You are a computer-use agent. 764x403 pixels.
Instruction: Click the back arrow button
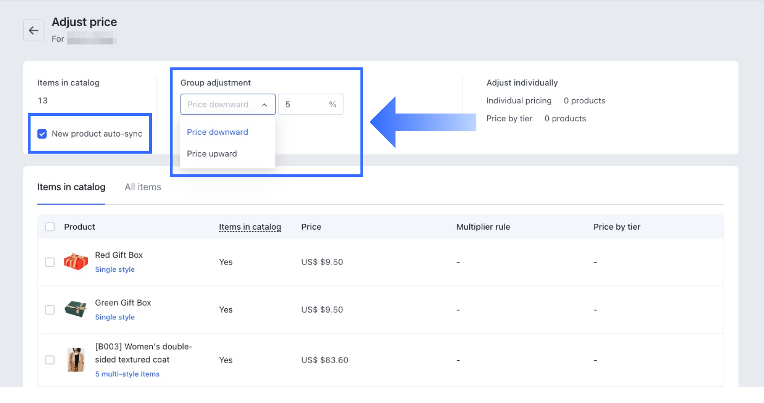pyautogui.click(x=34, y=31)
